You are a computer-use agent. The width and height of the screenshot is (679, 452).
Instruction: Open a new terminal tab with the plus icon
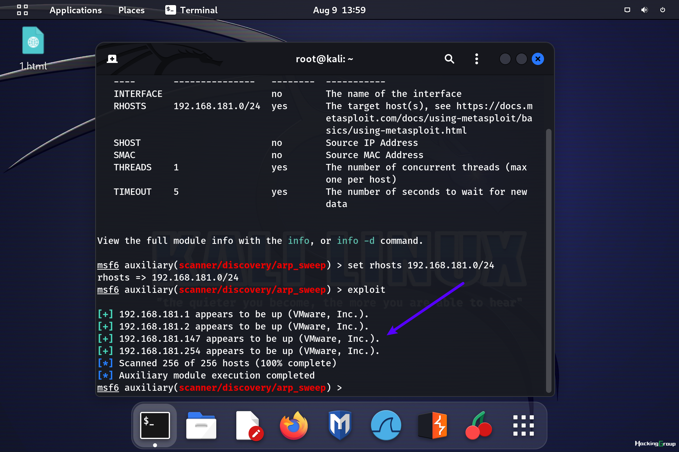[112, 59]
